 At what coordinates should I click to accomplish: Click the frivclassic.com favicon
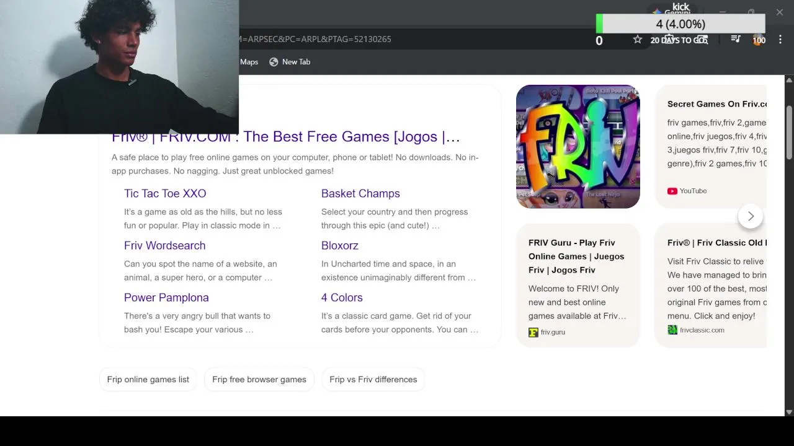pos(672,330)
